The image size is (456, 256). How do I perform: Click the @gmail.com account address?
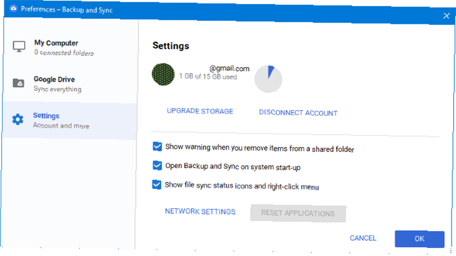pyautogui.click(x=229, y=68)
